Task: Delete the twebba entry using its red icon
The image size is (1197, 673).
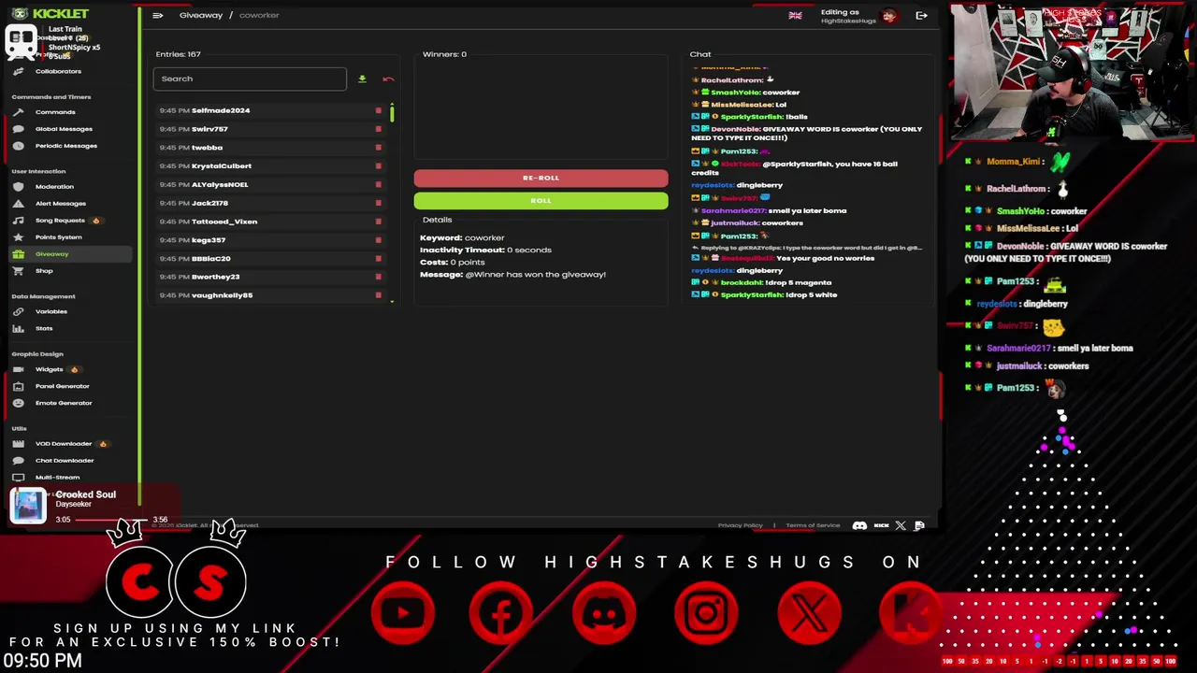Action: coord(378,148)
